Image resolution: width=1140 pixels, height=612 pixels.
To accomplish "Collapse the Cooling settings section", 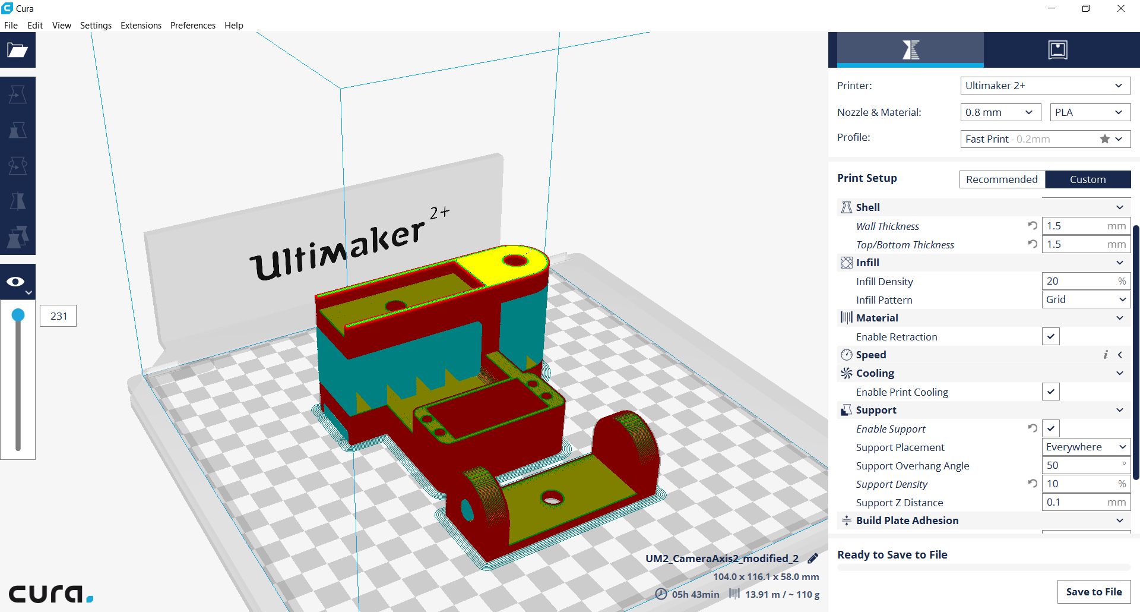I will (x=1120, y=373).
